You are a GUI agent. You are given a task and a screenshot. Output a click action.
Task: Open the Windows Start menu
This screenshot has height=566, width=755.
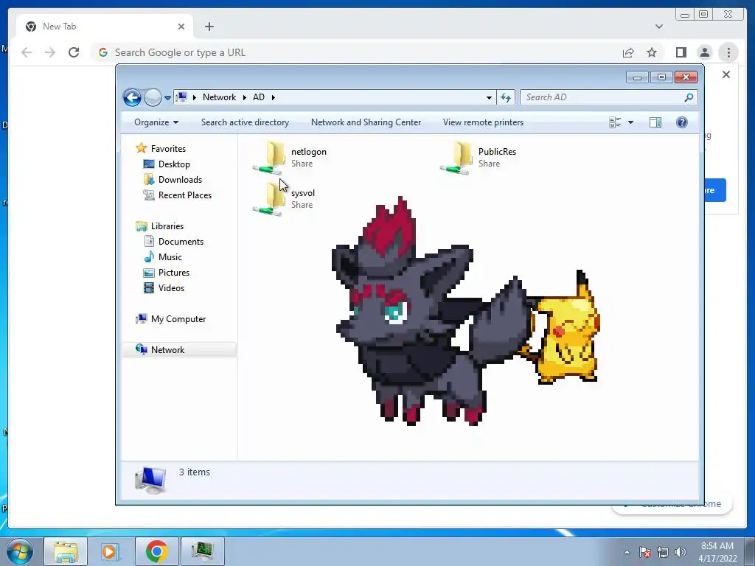point(19,551)
